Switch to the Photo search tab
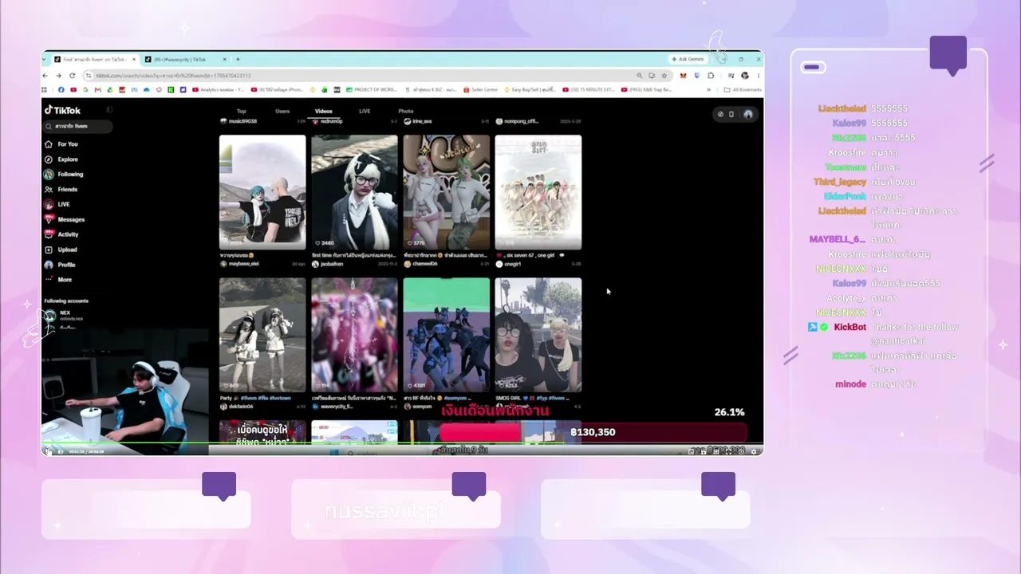Viewport: 1021px width, 574px height. pos(406,112)
